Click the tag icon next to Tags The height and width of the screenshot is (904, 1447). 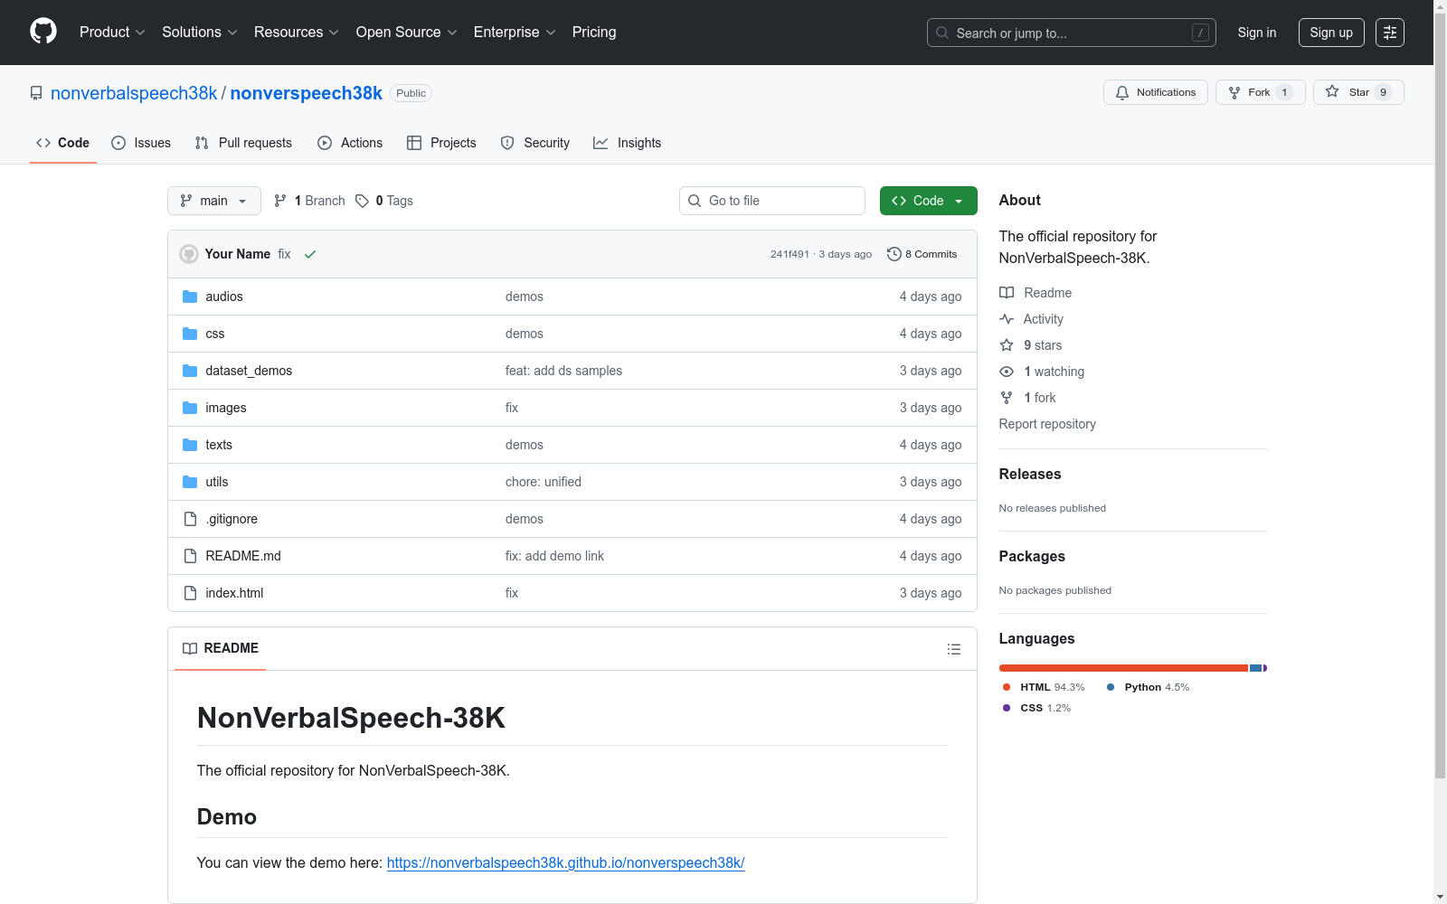pos(362,201)
